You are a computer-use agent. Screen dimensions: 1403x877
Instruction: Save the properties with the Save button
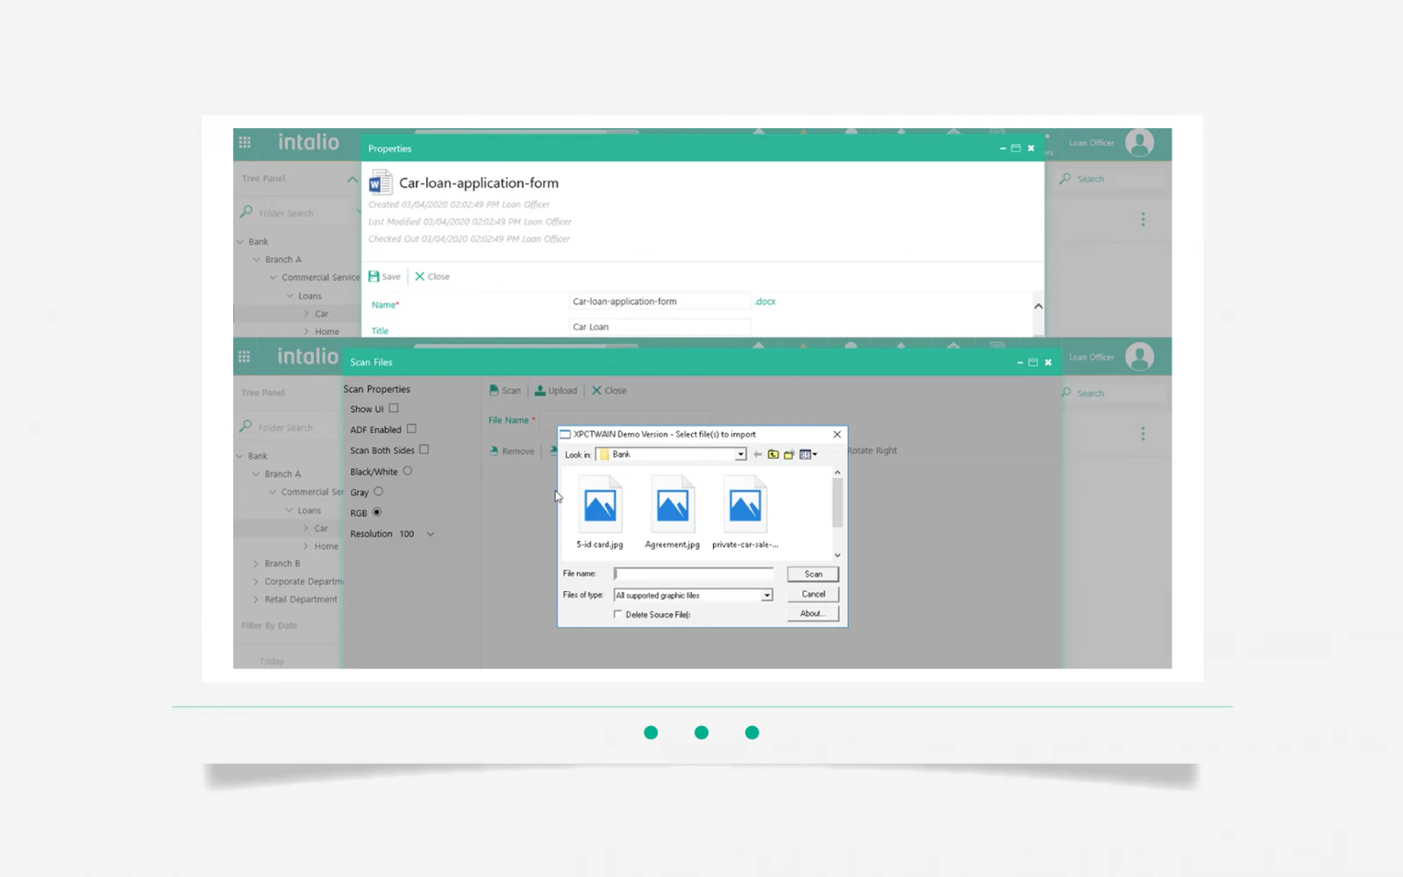384,276
